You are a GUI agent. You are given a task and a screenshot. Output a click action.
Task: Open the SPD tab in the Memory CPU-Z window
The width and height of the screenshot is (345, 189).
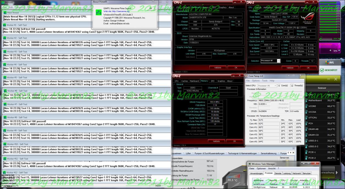point(212,81)
